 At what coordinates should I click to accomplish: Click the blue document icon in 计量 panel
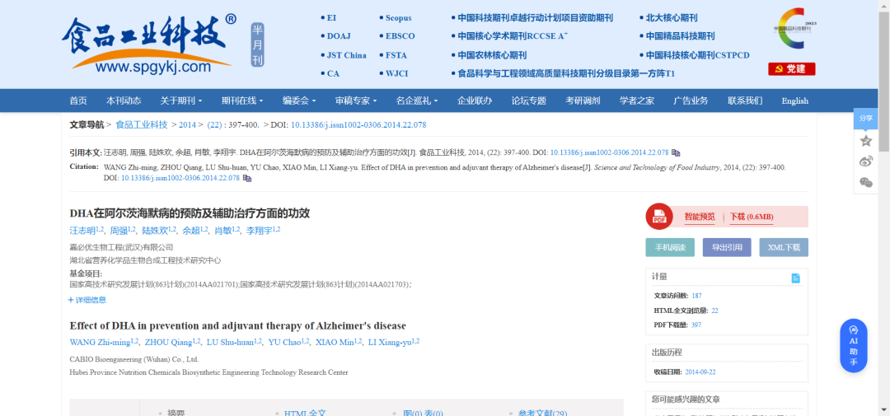796,278
